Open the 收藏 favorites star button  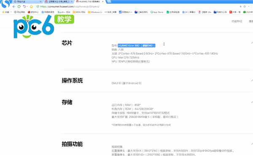[5, 12]
